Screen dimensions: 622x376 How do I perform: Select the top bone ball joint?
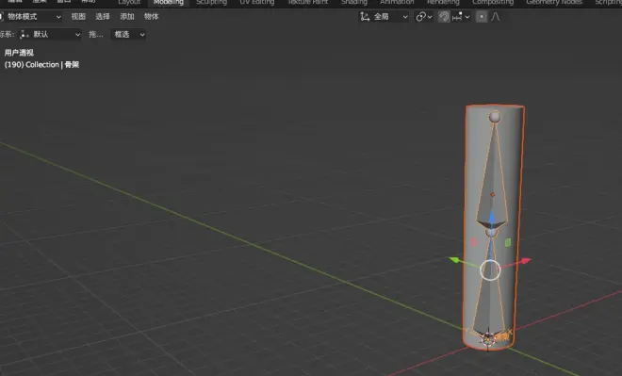495,117
